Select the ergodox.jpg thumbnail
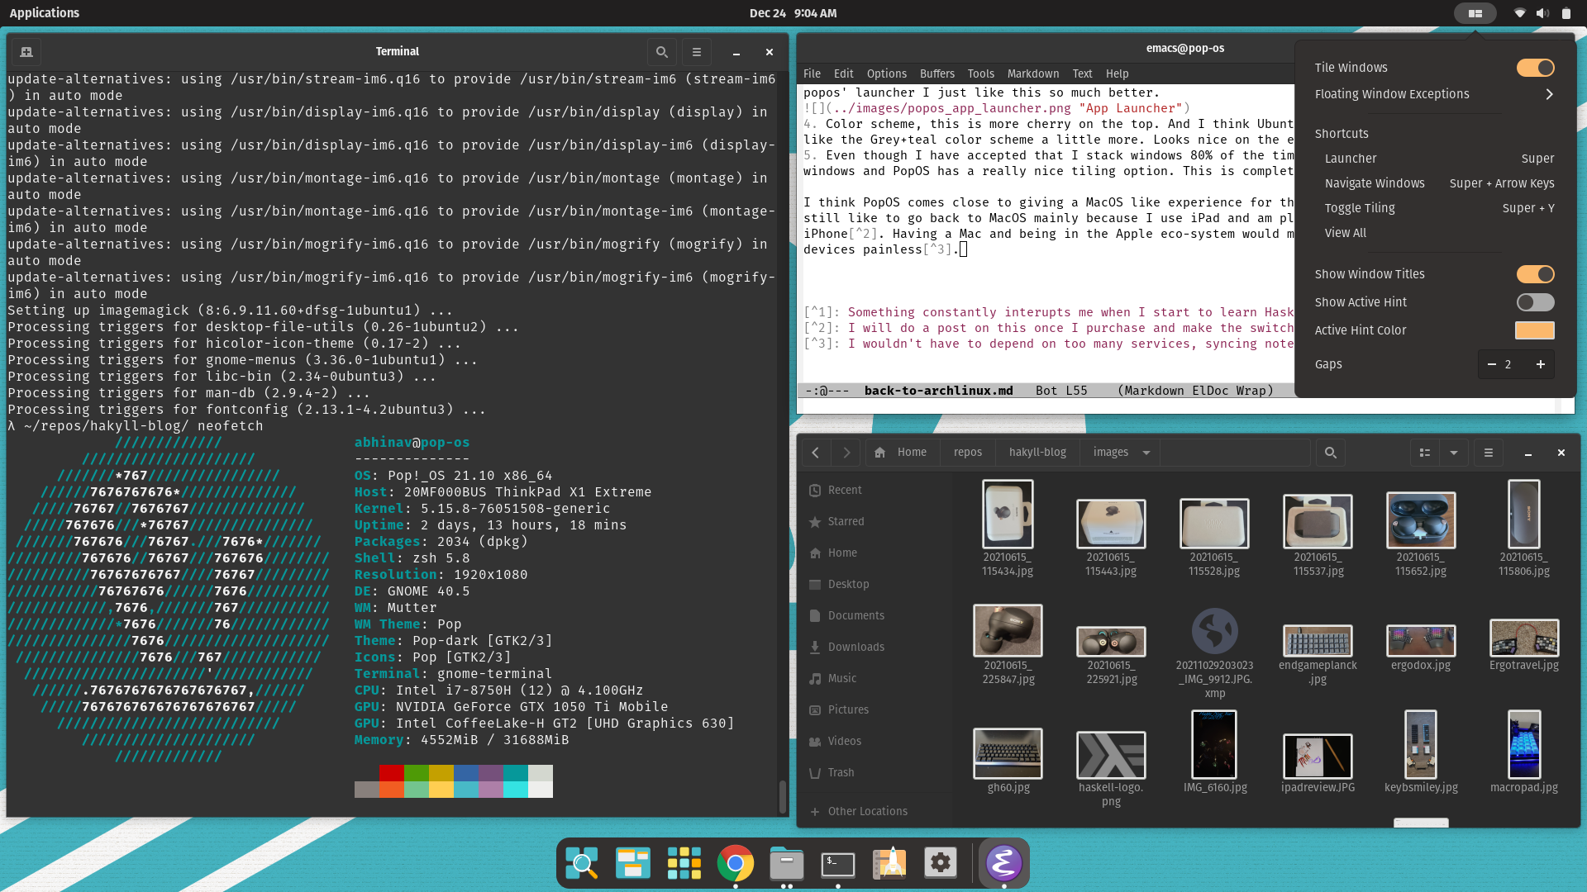 (1421, 641)
